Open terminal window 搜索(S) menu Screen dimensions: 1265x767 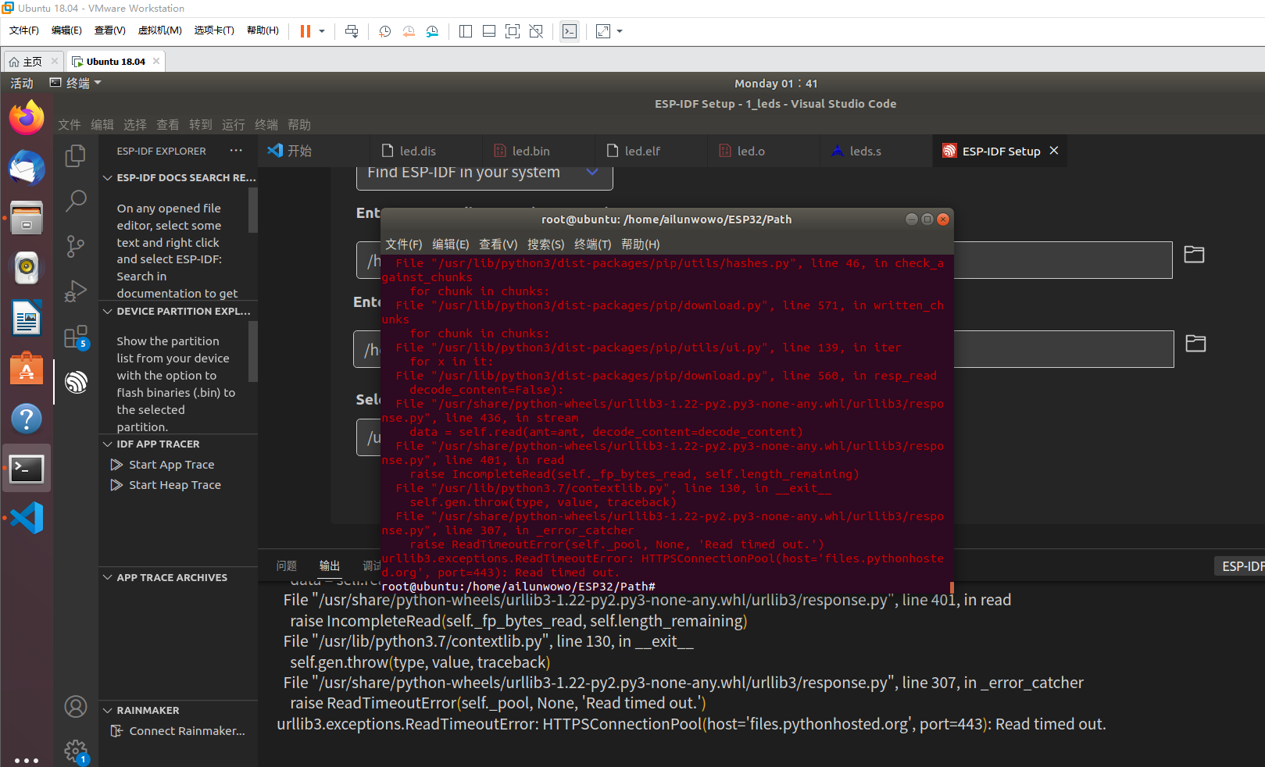546,244
